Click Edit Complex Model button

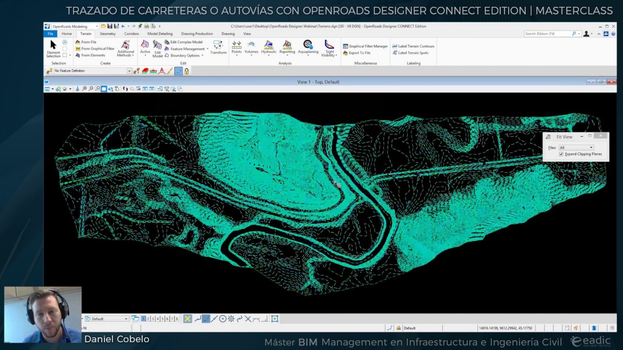click(x=183, y=42)
